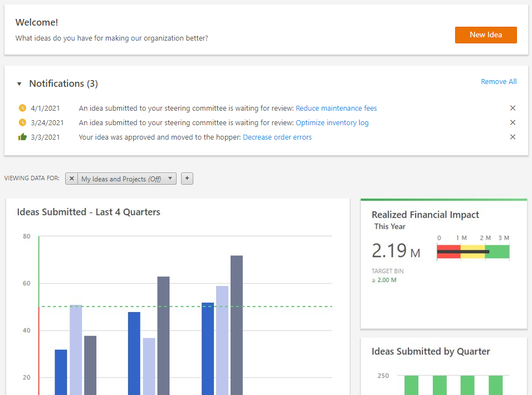
Task: Click the tallest bar in Ideas Submitted chart
Action: (237, 323)
